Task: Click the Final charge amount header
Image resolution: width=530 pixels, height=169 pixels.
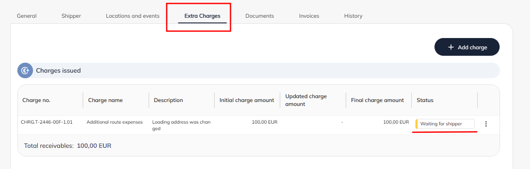Action: 378,100
